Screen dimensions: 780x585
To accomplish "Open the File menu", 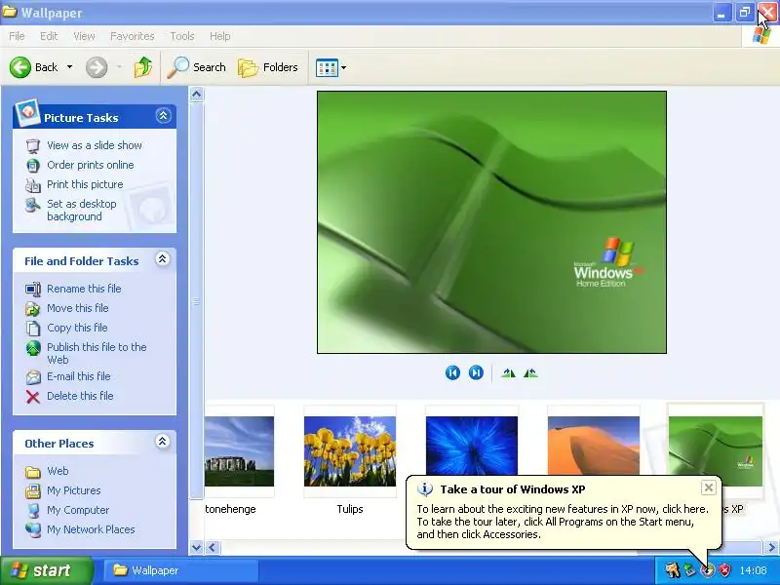I will [x=17, y=36].
